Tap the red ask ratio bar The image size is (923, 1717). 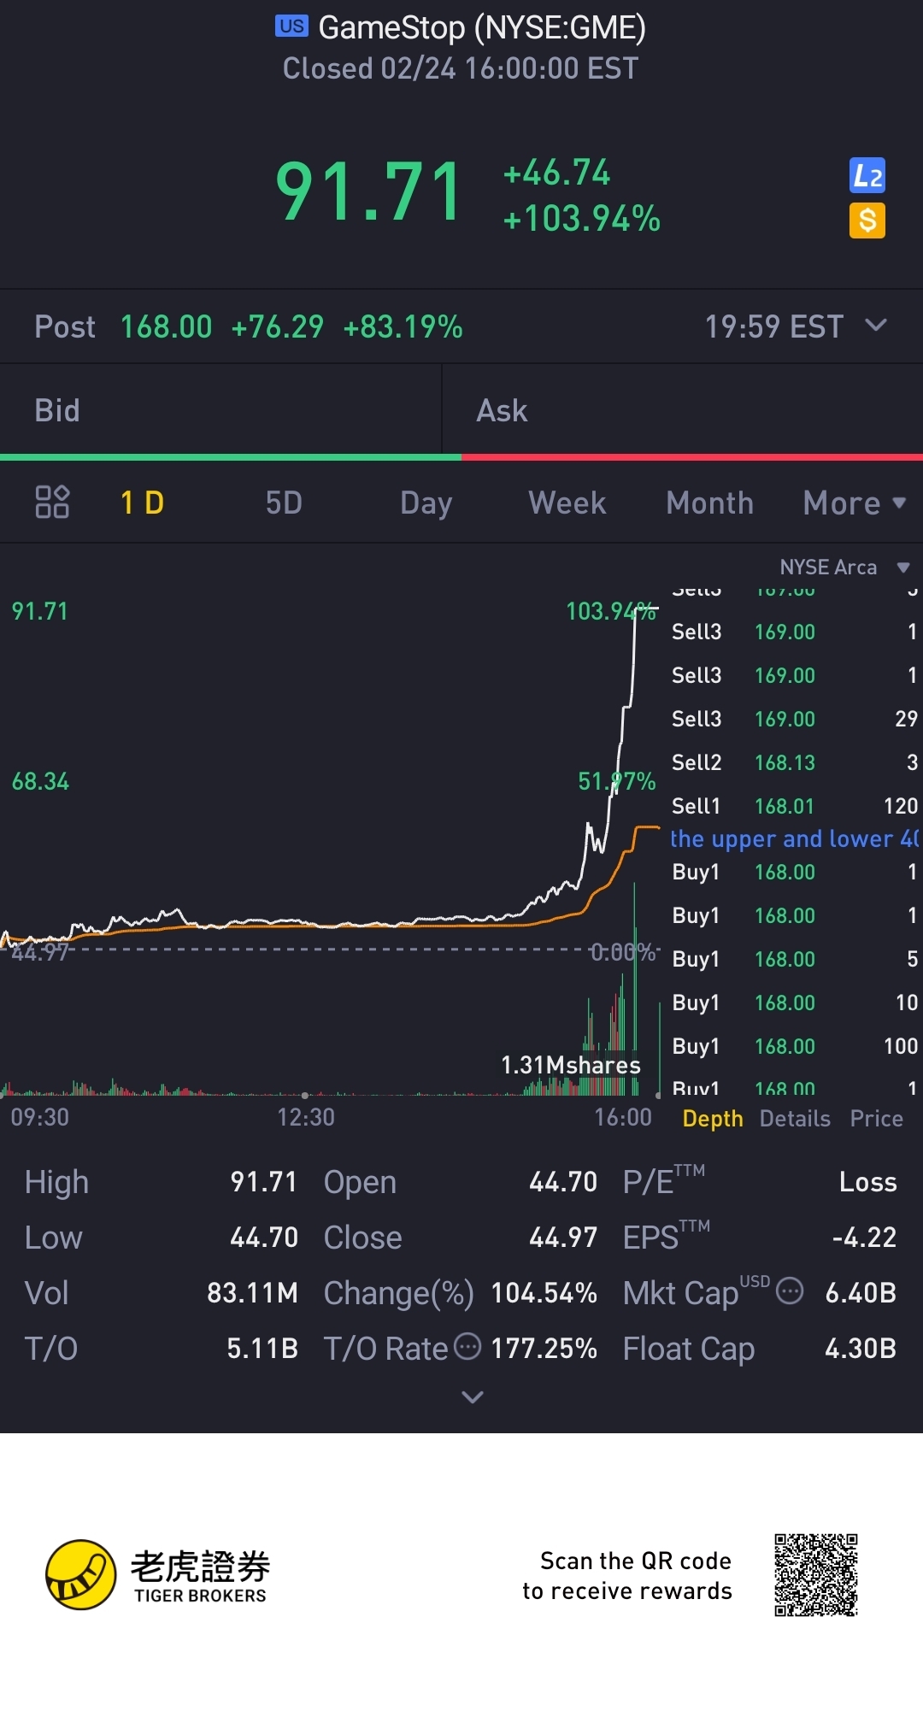(x=692, y=457)
